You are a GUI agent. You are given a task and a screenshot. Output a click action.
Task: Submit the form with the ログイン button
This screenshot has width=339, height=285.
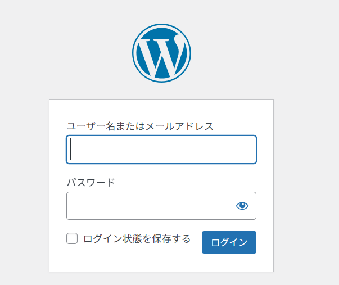click(229, 242)
